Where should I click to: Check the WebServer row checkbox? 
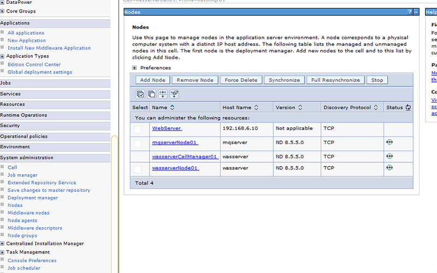[138, 129]
